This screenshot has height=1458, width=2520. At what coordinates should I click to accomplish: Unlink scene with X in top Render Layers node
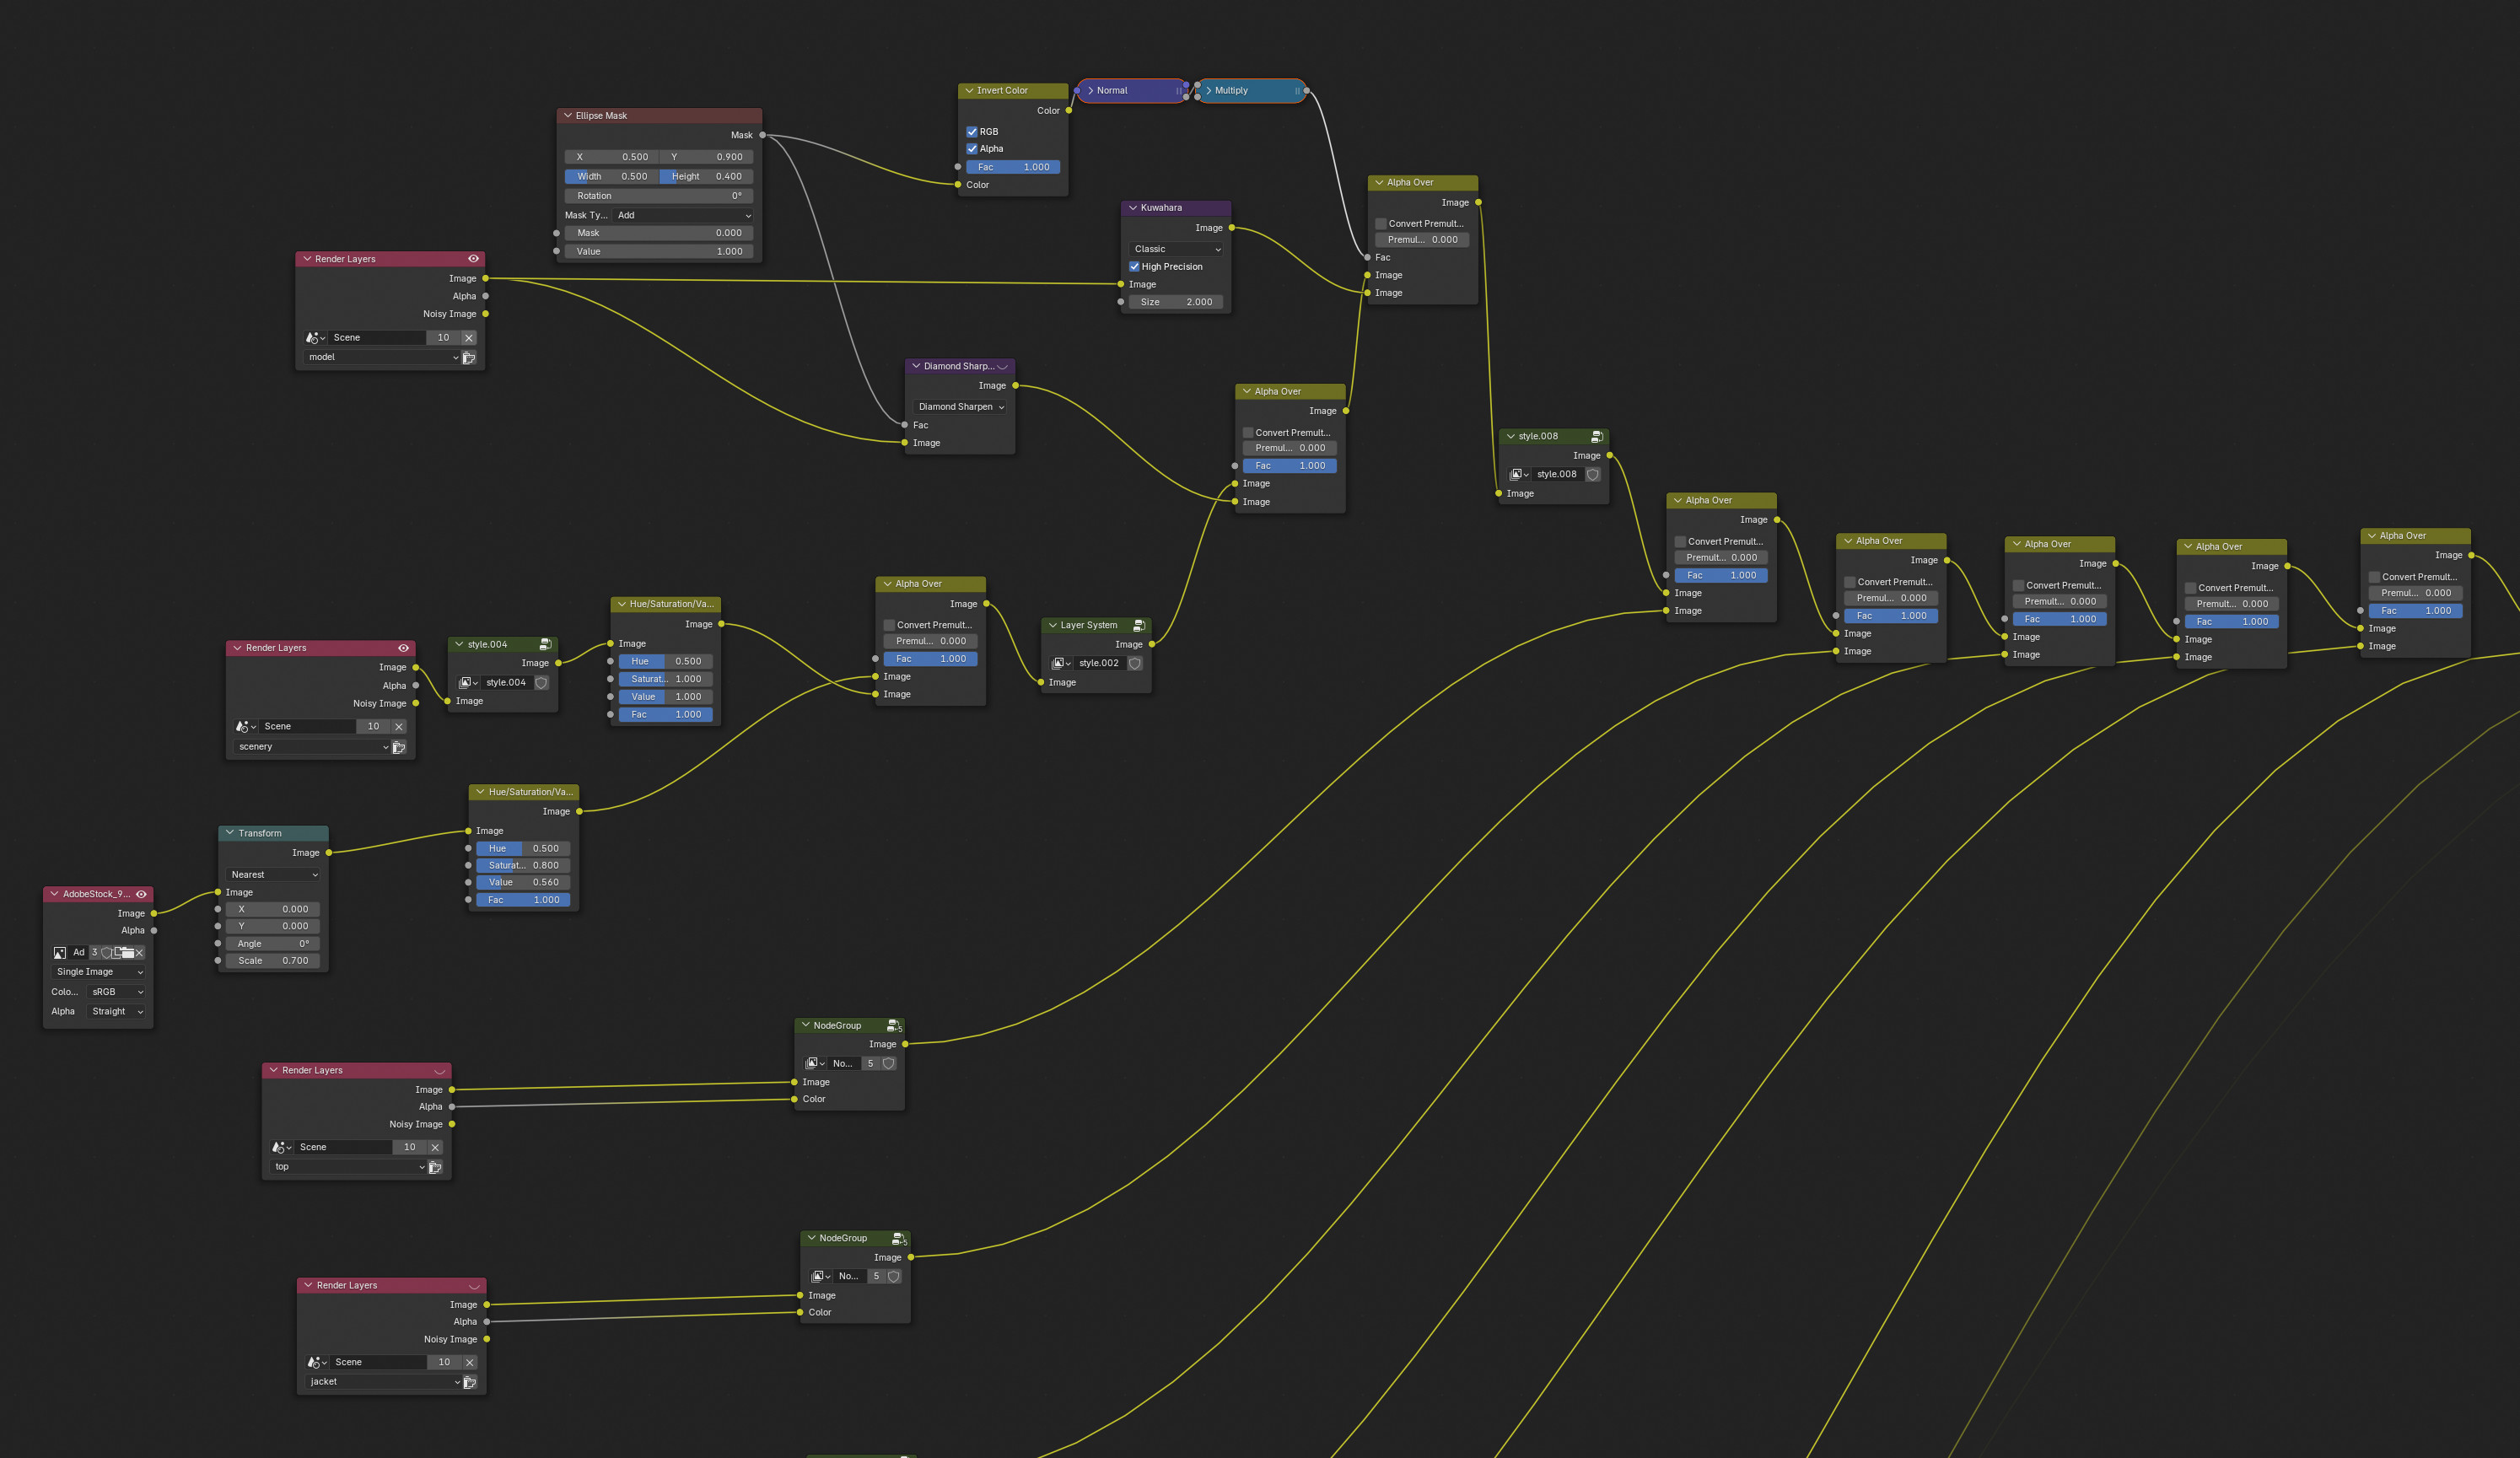coord(435,1148)
